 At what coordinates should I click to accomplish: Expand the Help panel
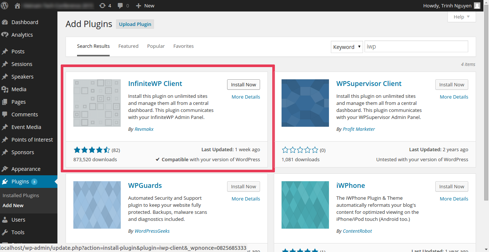pyautogui.click(x=461, y=17)
